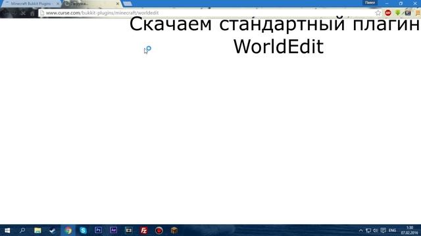Screen dimensions: 421x236
Task: Open the Minecraft block taskbar icon
Action: [x=174, y=230]
